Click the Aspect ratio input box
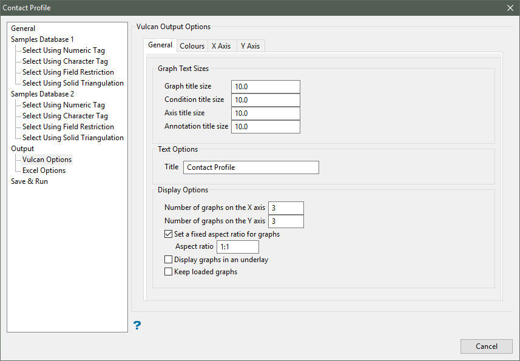 (x=237, y=247)
